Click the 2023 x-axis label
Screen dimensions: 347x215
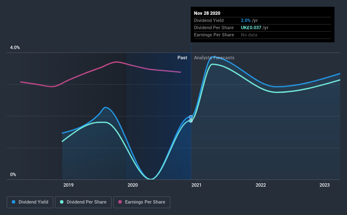click(325, 185)
